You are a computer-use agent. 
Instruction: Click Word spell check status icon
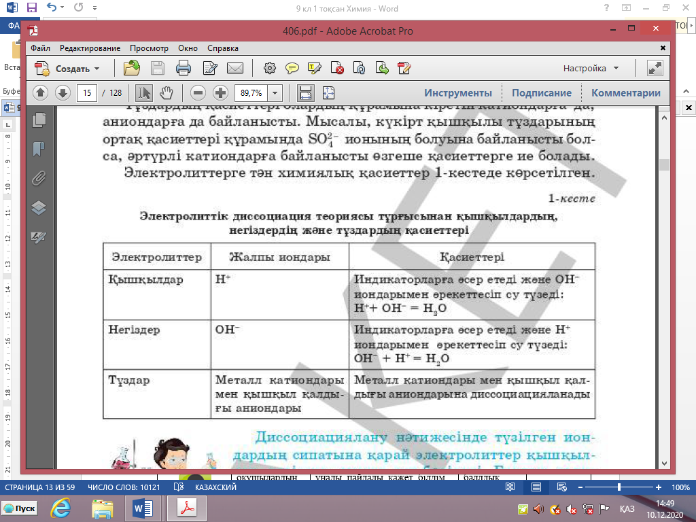[x=179, y=487]
